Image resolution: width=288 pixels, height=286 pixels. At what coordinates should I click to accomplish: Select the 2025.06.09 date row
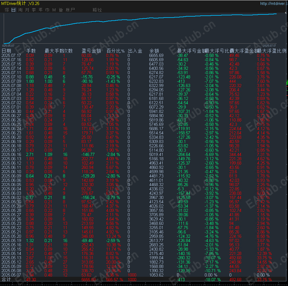coord(11,176)
